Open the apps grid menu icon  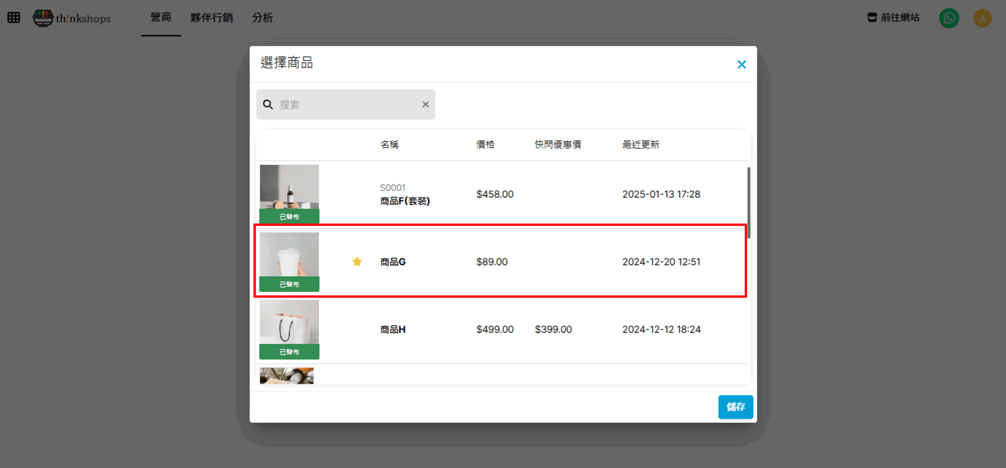click(13, 18)
